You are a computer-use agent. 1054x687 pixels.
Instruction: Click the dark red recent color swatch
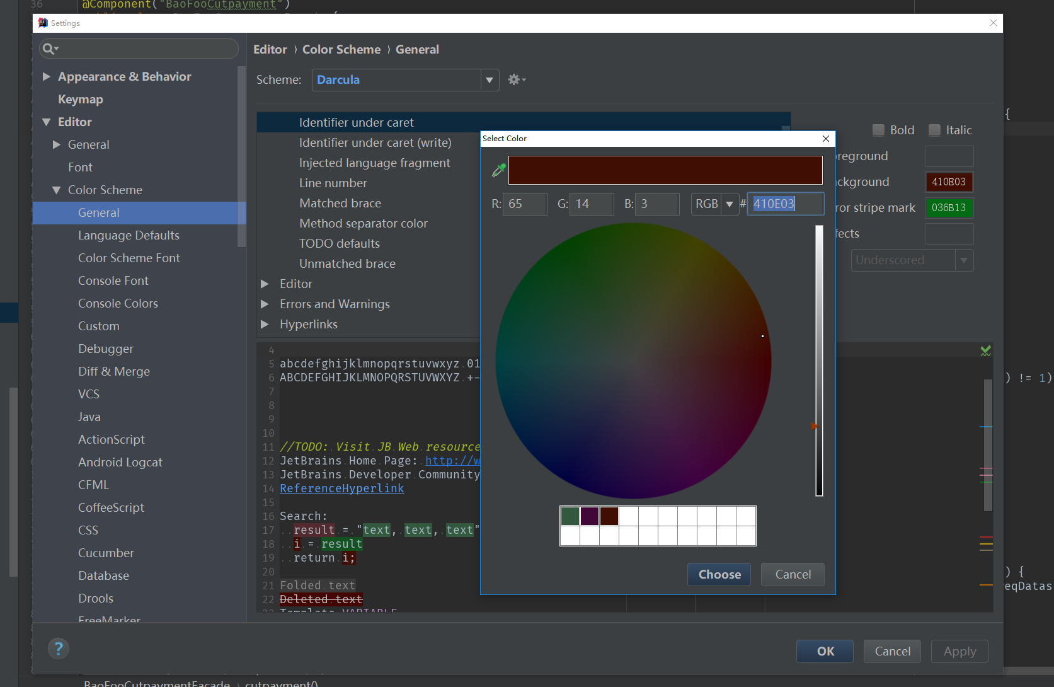(x=609, y=516)
